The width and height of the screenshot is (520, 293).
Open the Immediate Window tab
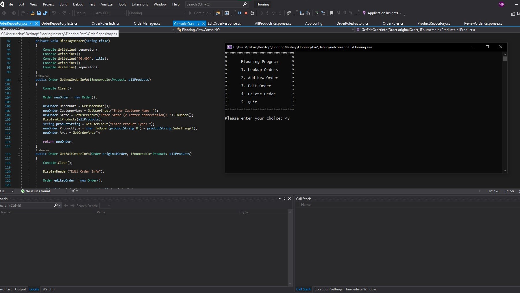point(361,289)
